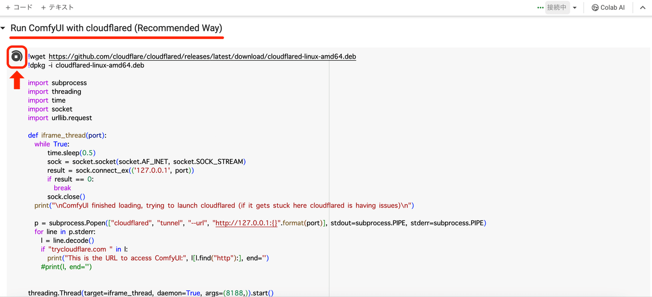Click the print This is the URL line
The width and height of the screenshot is (652, 297).
158,258
